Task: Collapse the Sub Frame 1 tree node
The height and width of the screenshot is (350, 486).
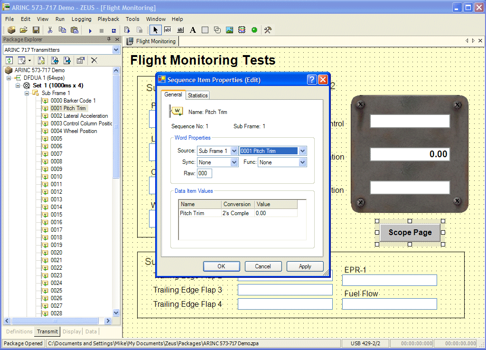Action: (x=27, y=93)
